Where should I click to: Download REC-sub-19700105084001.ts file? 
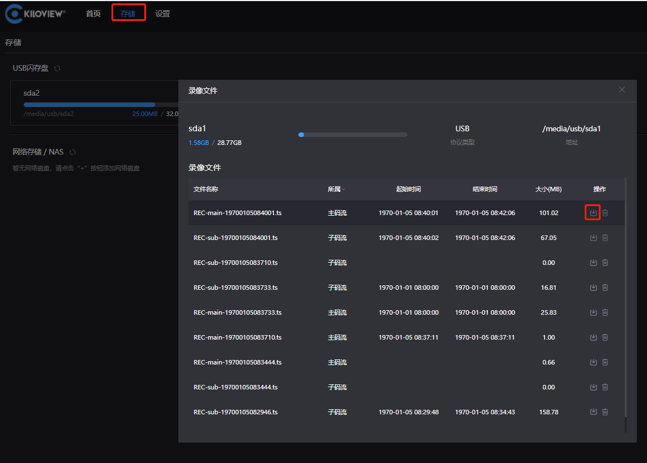click(x=593, y=238)
